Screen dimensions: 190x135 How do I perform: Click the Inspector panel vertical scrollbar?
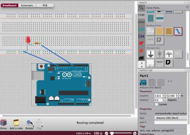pyautogui.click(x=188, y=98)
